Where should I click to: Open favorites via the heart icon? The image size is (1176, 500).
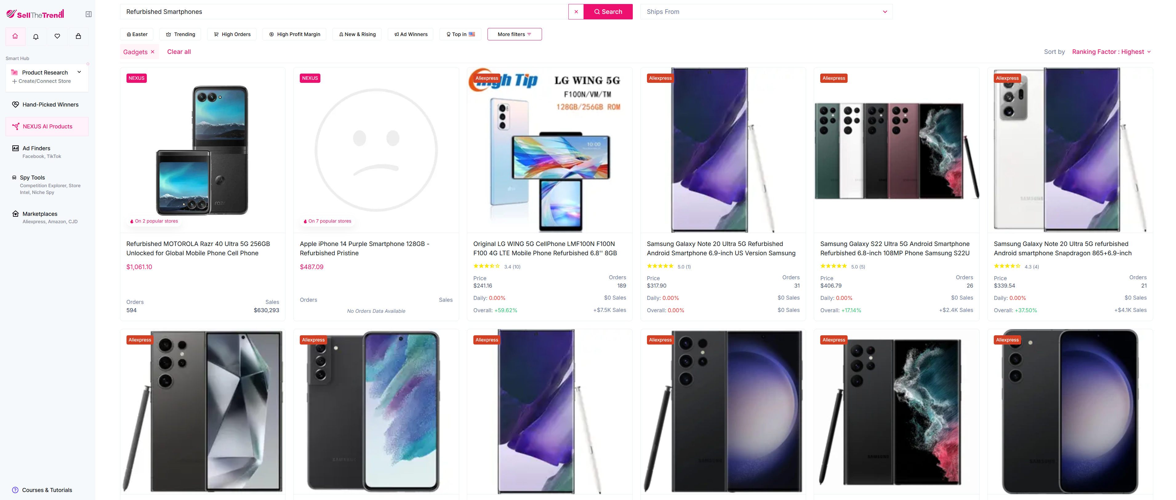(57, 36)
